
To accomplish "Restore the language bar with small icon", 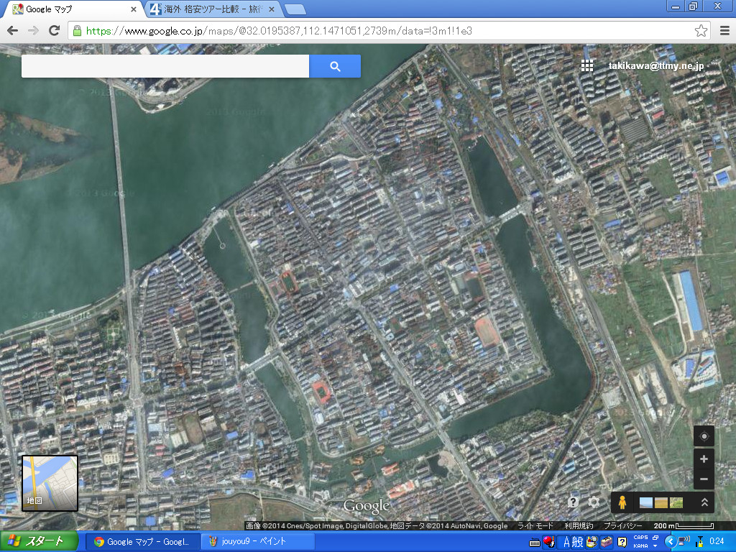I will coord(655,538).
